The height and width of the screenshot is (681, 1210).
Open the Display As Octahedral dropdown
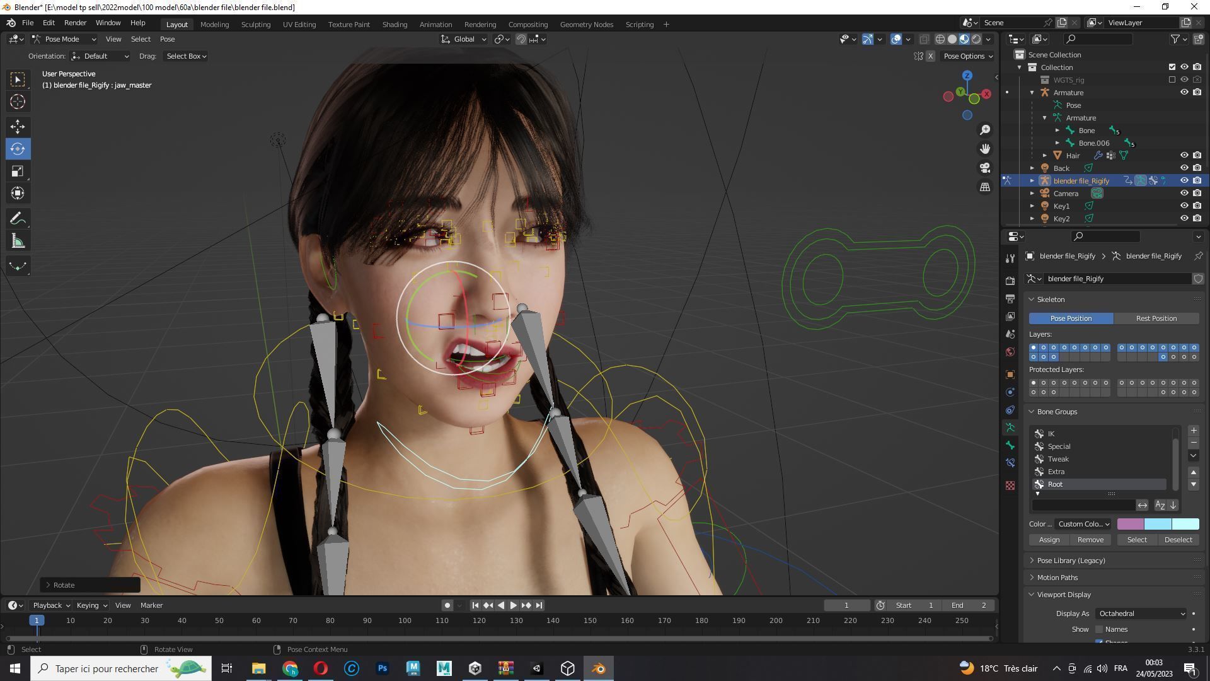tap(1141, 614)
